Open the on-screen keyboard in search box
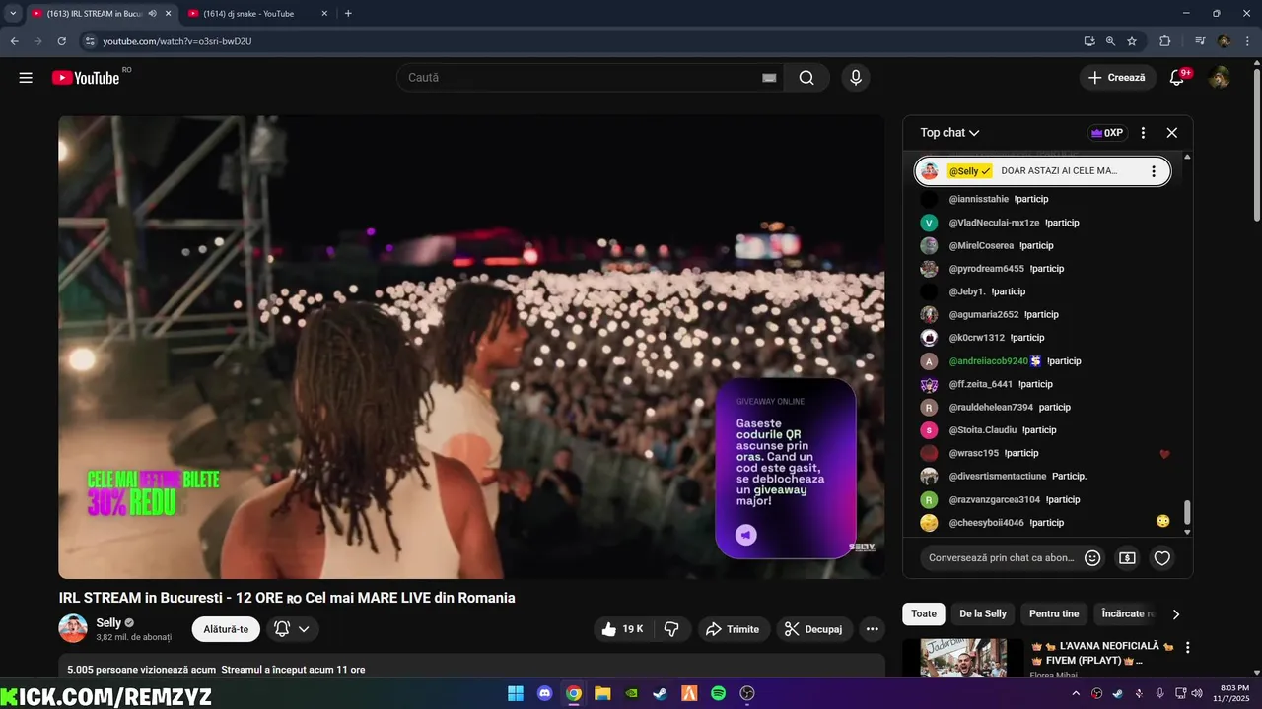The width and height of the screenshot is (1262, 709). coord(769,78)
